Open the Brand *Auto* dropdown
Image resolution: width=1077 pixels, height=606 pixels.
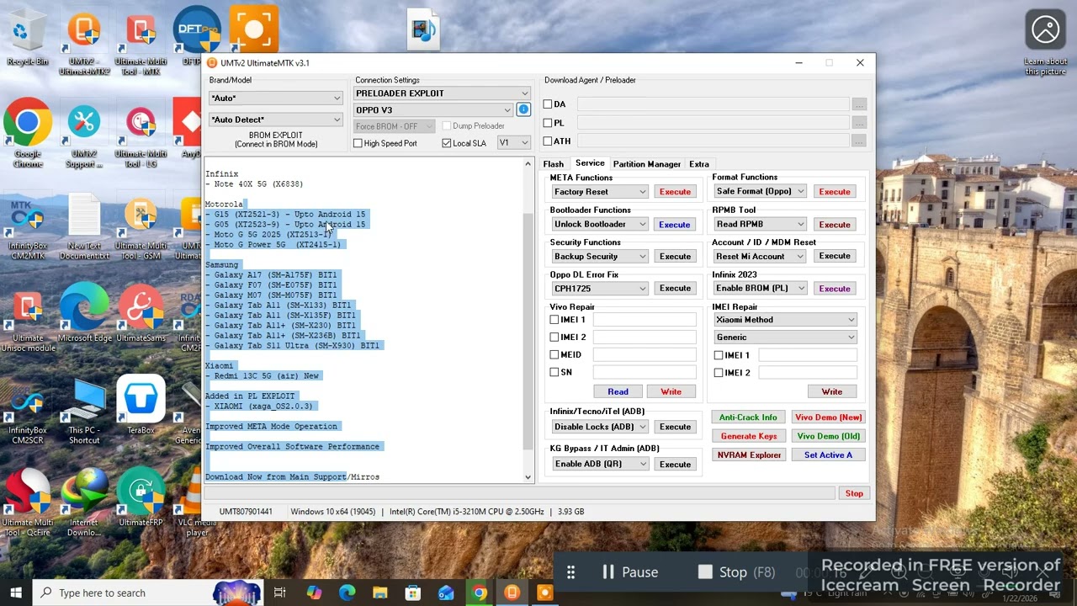point(275,98)
